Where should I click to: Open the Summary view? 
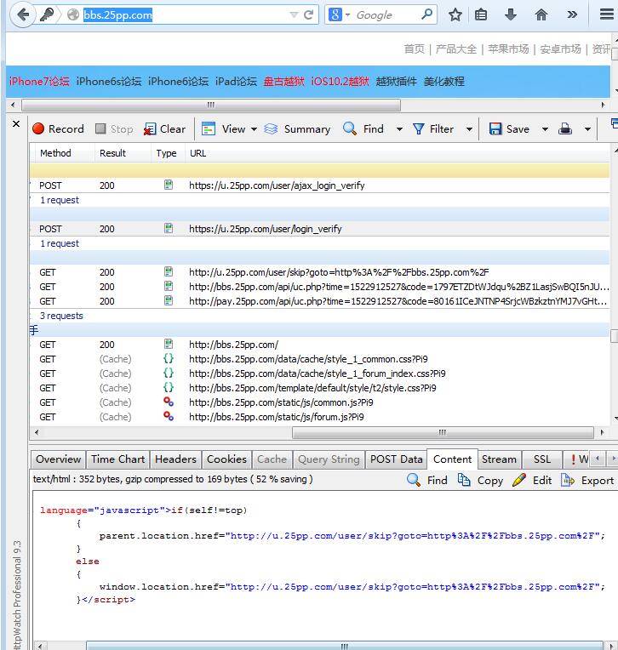[x=297, y=129]
